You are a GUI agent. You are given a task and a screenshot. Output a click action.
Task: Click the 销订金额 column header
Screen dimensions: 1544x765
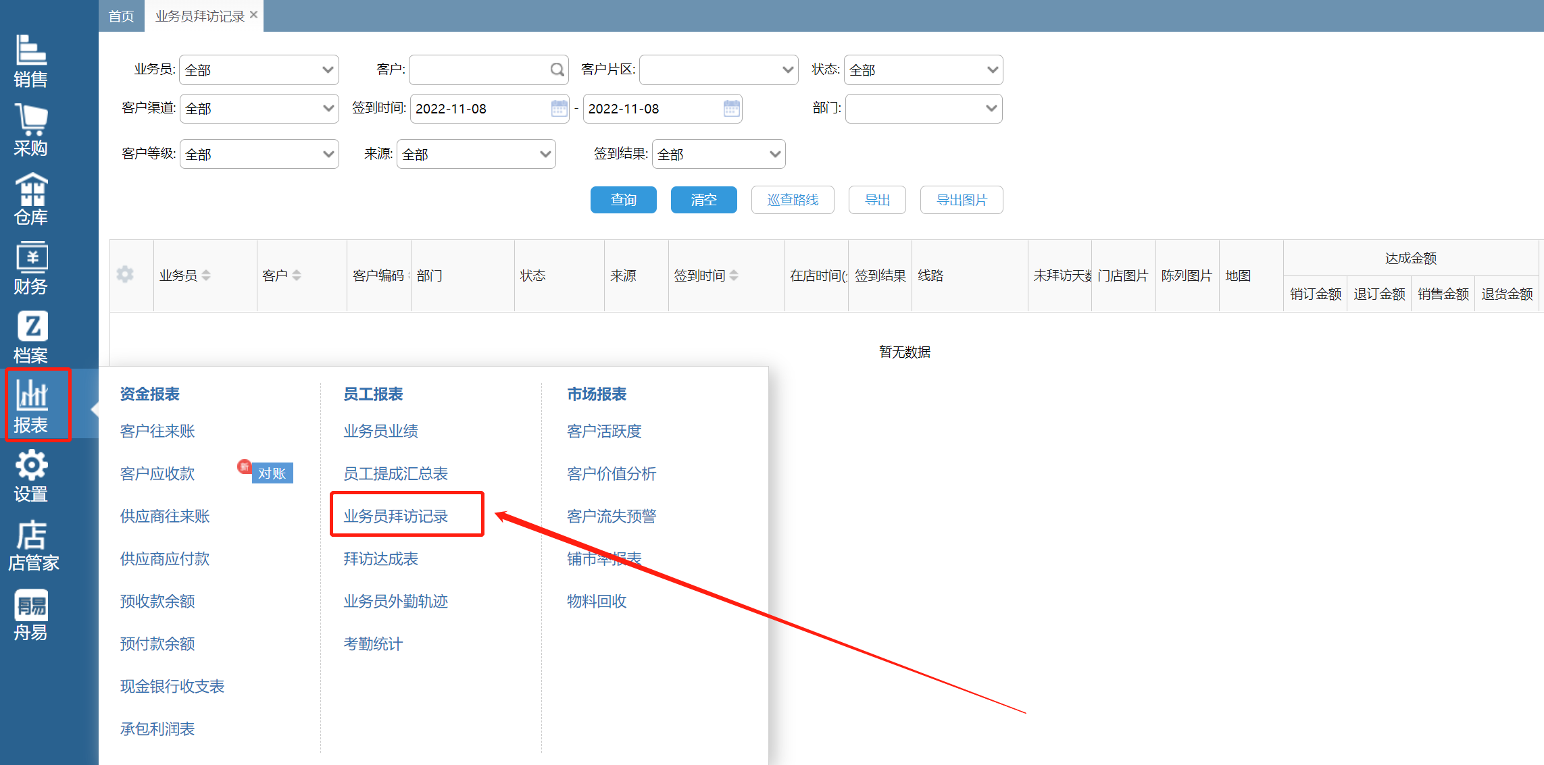(1315, 294)
